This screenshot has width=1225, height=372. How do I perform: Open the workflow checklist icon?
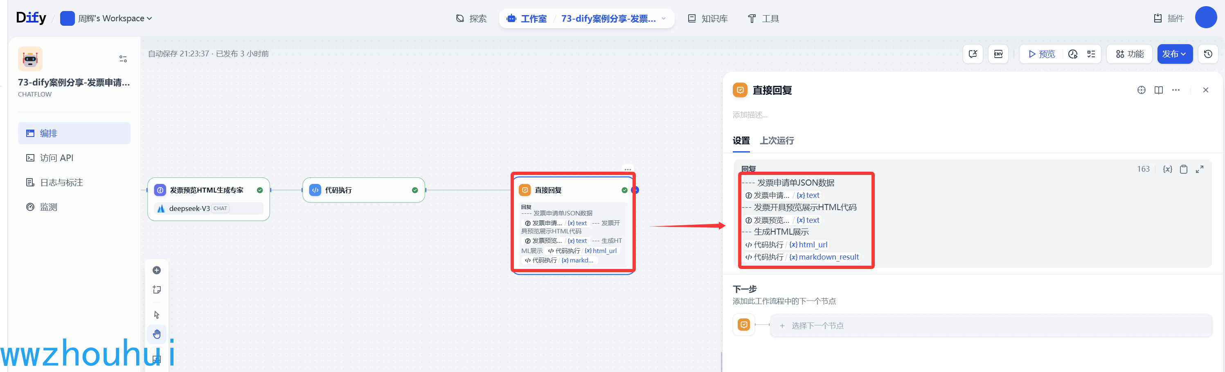tap(1091, 54)
